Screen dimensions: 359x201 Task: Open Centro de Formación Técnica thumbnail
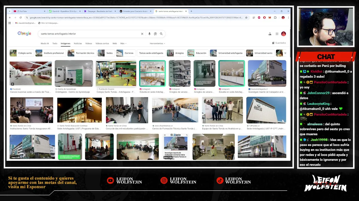click(175, 110)
